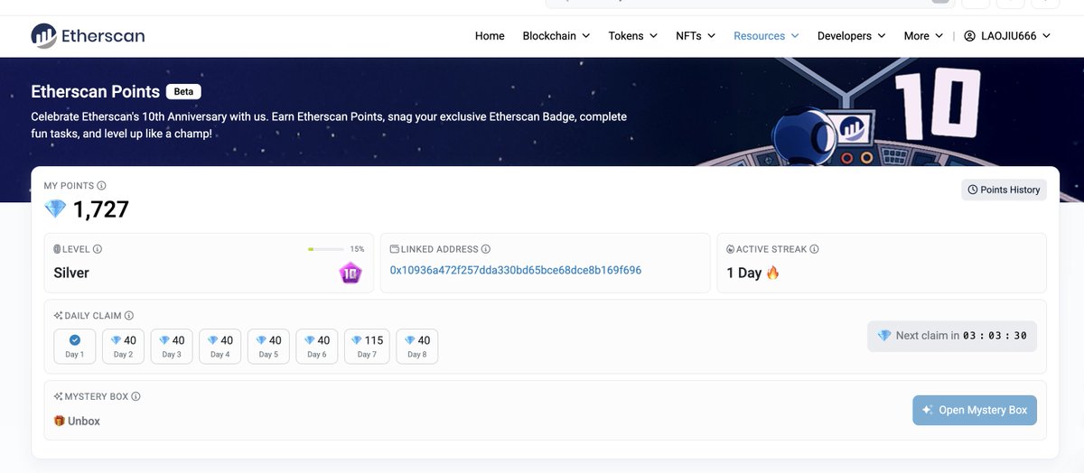Screen dimensions: 1084x473
Task: Click the sparkle icon before MYSTERY BOX label
Action: coord(58,396)
